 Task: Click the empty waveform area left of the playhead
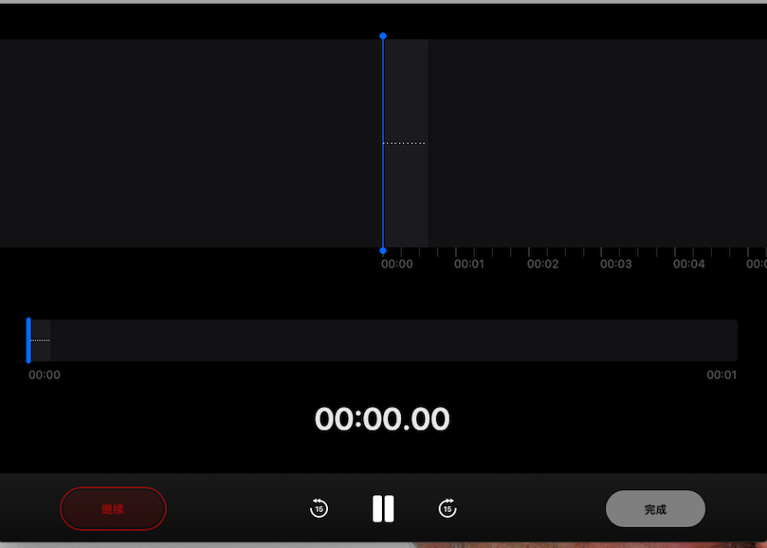[x=191, y=143]
